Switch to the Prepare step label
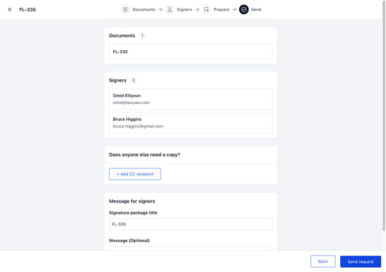The image size is (386, 272). click(221, 10)
